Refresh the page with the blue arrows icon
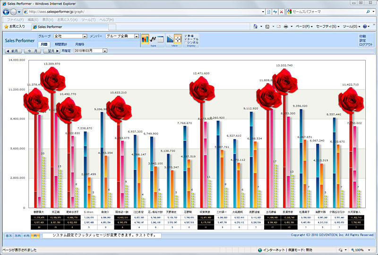This screenshot has width=378, height=255. point(275,11)
